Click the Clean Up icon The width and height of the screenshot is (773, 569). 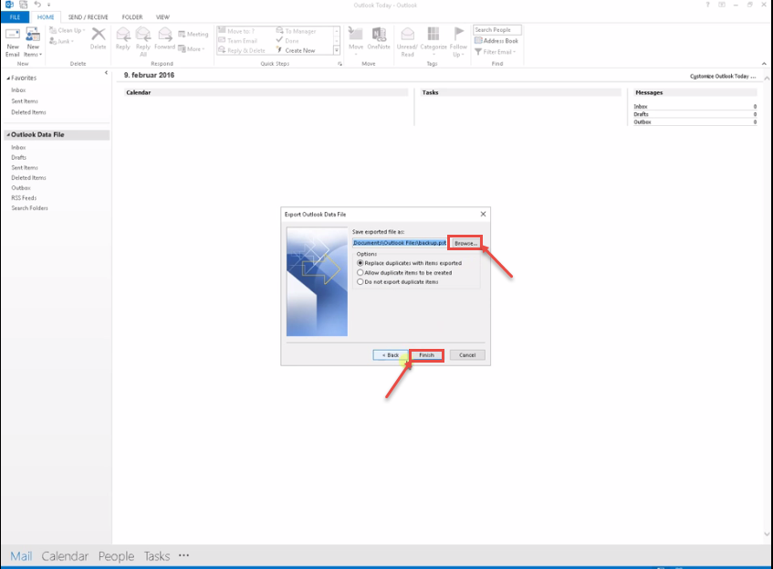point(53,30)
